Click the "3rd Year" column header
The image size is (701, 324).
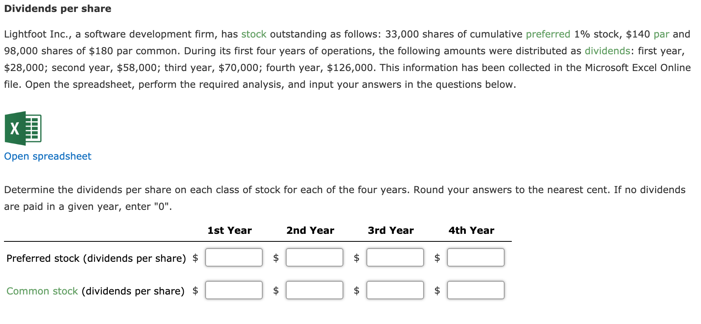tap(390, 230)
